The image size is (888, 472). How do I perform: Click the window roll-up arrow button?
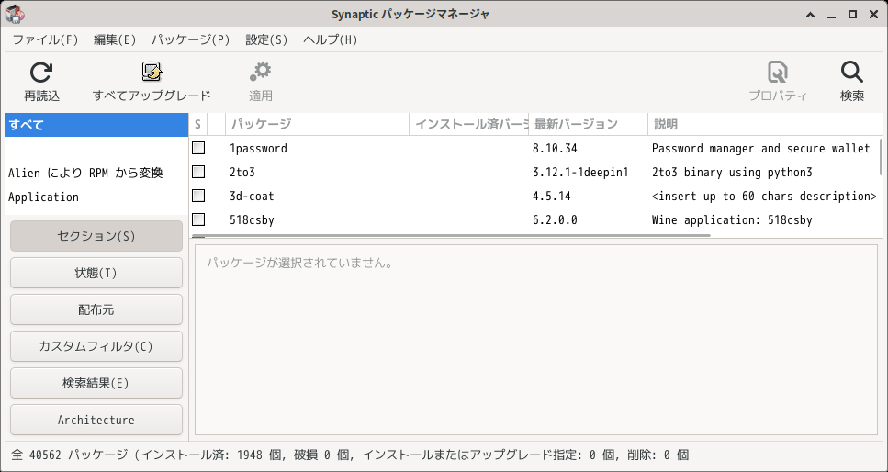tap(811, 14)
